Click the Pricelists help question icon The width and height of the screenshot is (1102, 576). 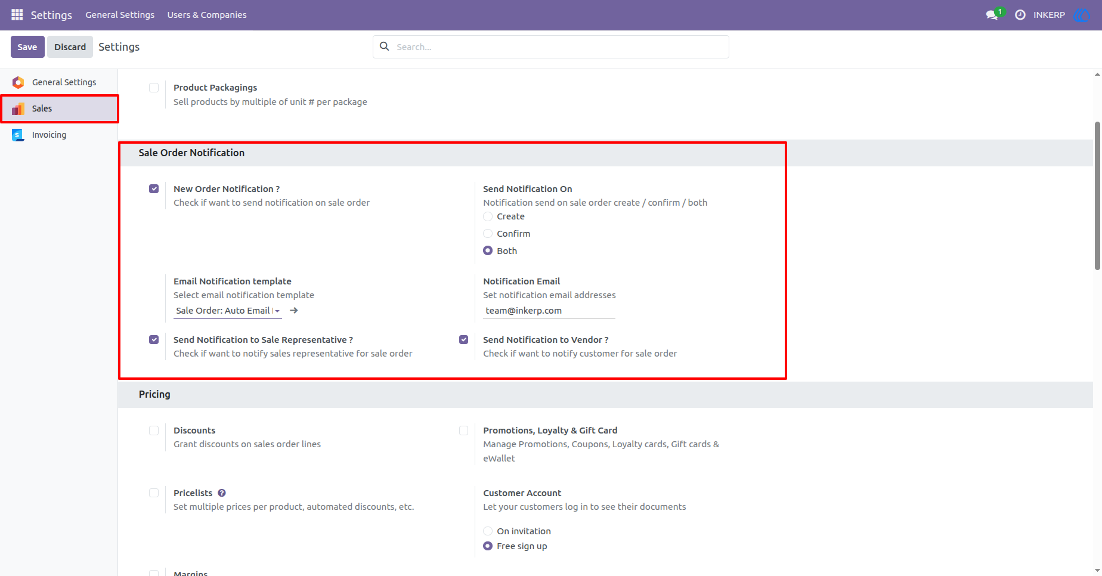[222, 493]
